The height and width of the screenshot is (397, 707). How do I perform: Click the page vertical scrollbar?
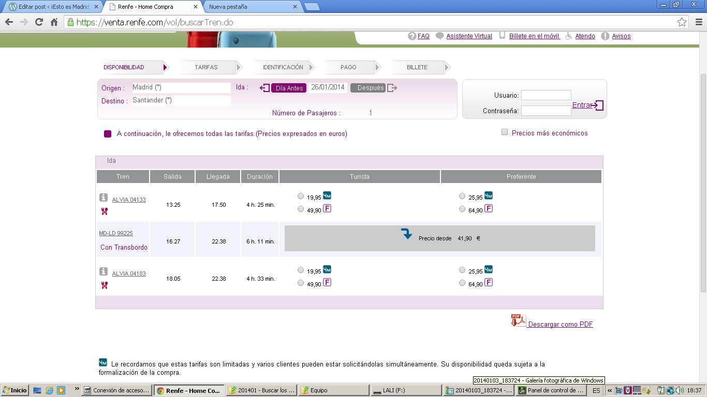[703, 184]
